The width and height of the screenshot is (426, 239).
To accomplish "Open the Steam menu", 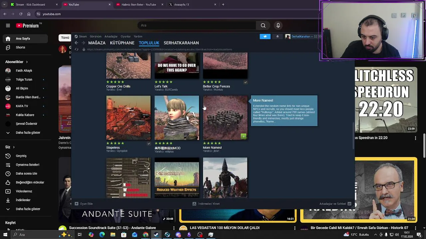I will pos(81,37).
